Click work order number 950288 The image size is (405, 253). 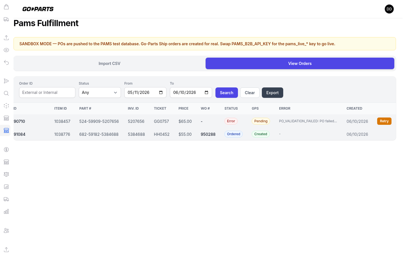click(x=208, y=134)
